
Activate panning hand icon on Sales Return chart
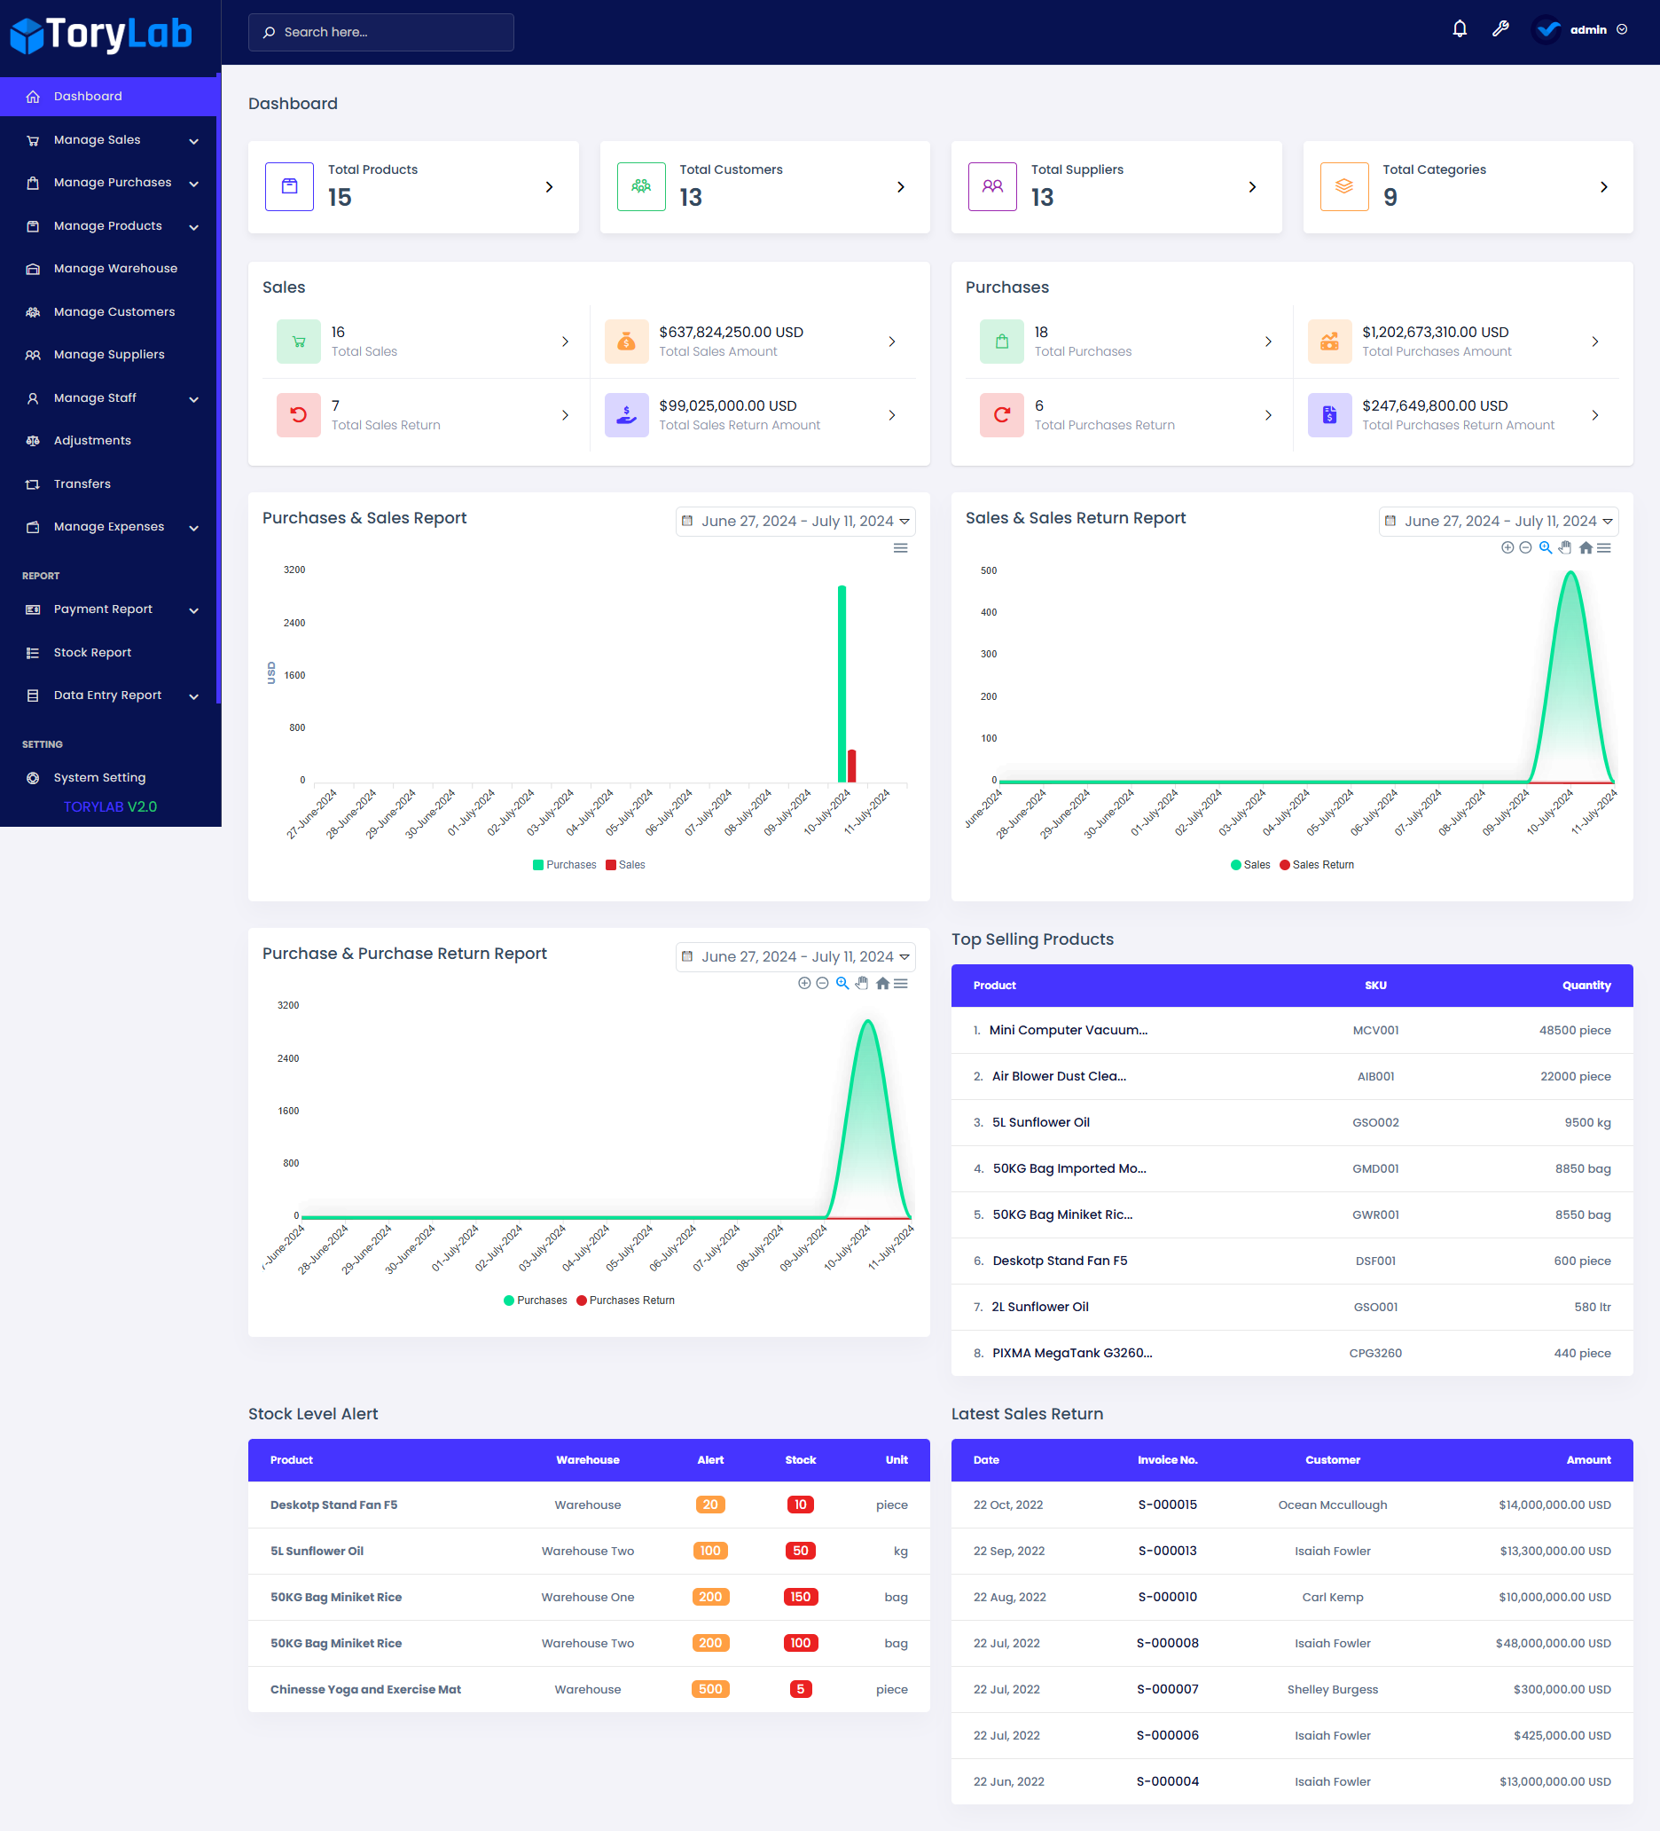pyautogui.click(x=1563, y=547)
